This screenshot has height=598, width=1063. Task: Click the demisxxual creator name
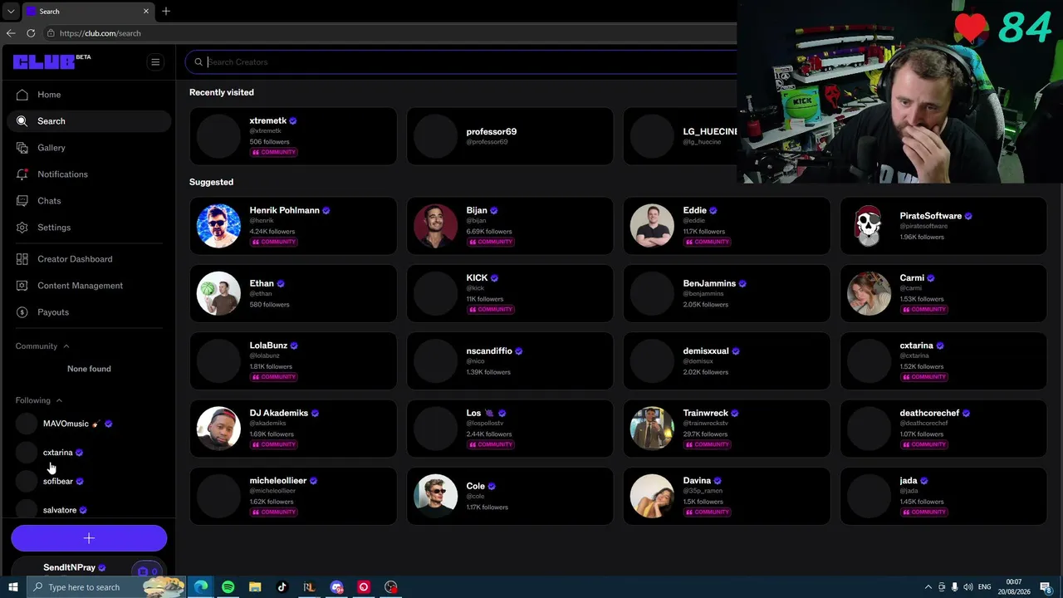pyautogui.click(x=706, y=351)
